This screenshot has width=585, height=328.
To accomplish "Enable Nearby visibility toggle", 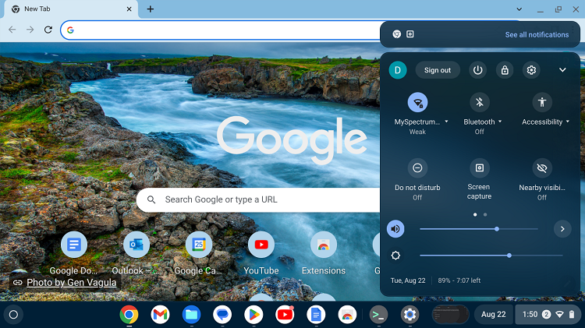I will tap(541, 168).
